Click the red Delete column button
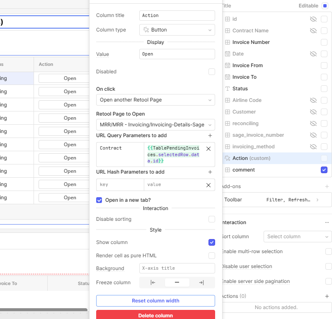 (x=155, y=315)
